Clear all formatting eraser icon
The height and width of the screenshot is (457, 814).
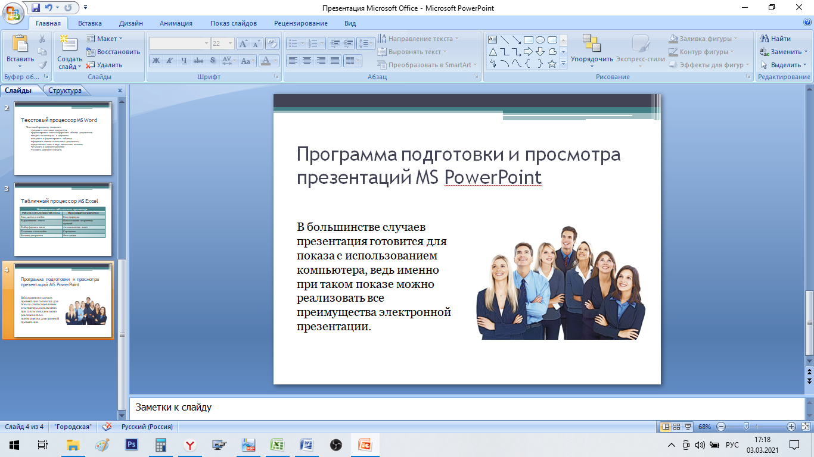coord(272,43)
